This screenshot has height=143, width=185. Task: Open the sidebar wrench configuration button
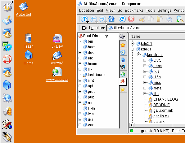coord(122,36)
